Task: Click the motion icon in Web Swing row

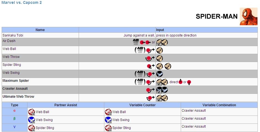Action: [x=149, y=74]
